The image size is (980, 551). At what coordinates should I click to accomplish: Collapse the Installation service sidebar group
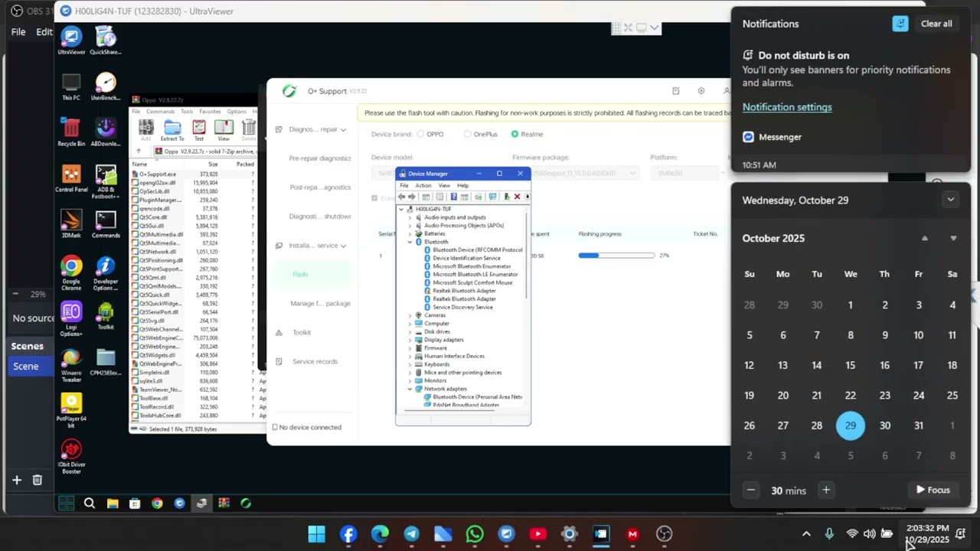(x=343, y=246)
